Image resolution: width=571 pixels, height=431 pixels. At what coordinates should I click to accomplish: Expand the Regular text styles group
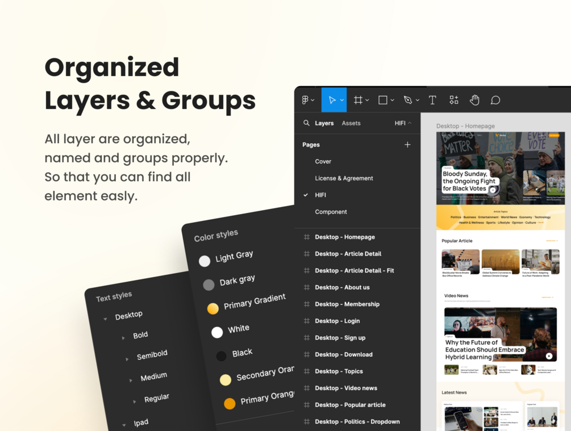(135, 401)
